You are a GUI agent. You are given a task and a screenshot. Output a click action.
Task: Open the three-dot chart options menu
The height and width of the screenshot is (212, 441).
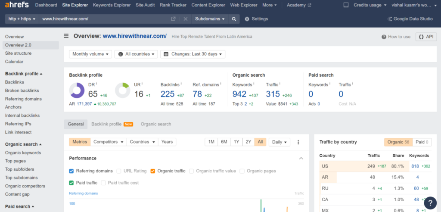coord(298,142)
